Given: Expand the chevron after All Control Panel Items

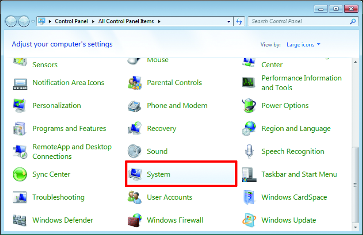Looking at the screenshot, I should (x=159, y=21).
